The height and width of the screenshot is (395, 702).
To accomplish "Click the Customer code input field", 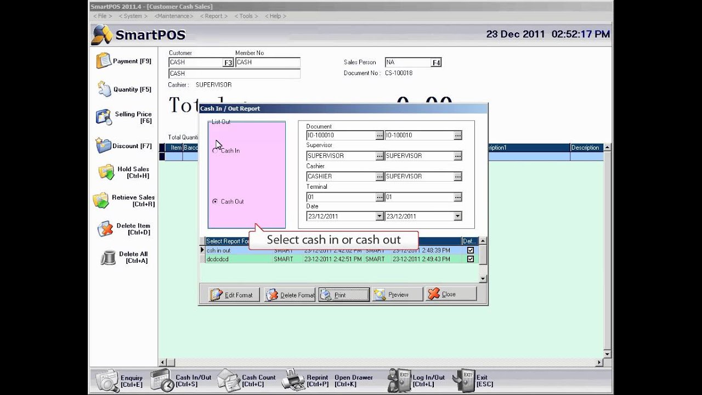I will pos(196,63).
